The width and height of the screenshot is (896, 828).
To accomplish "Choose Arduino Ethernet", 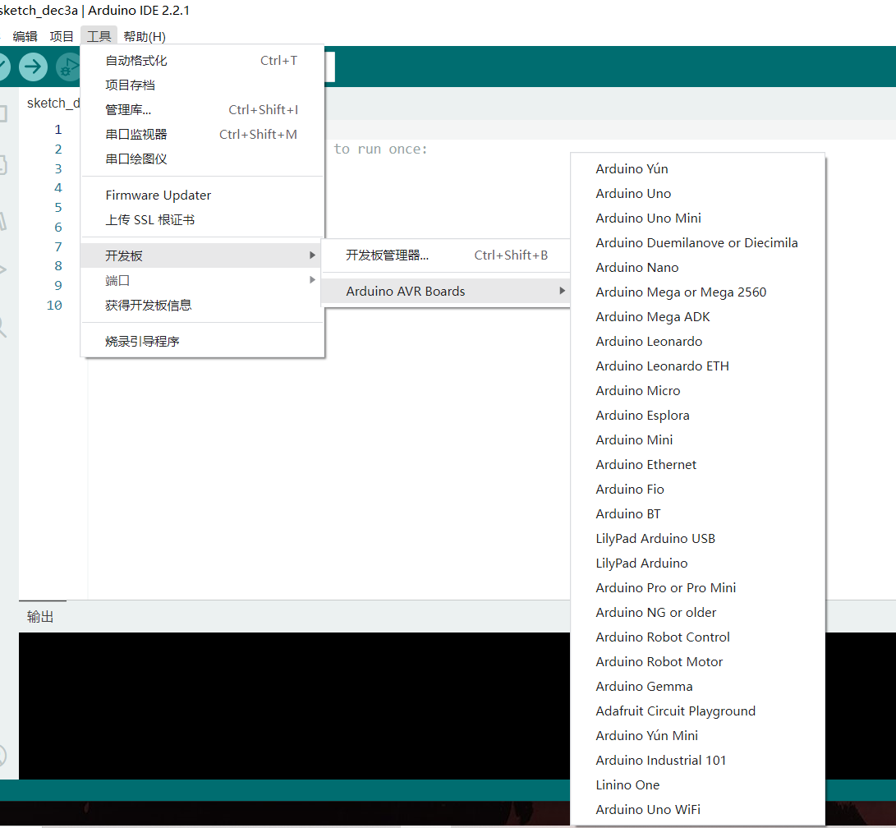I will [x=698, y=464].
